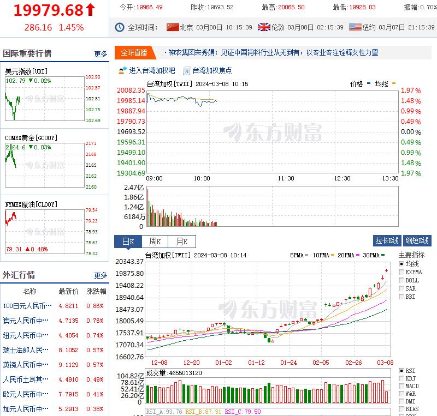
Task: Click the NYMEX原油 mini chart
Action: point(45,232)
